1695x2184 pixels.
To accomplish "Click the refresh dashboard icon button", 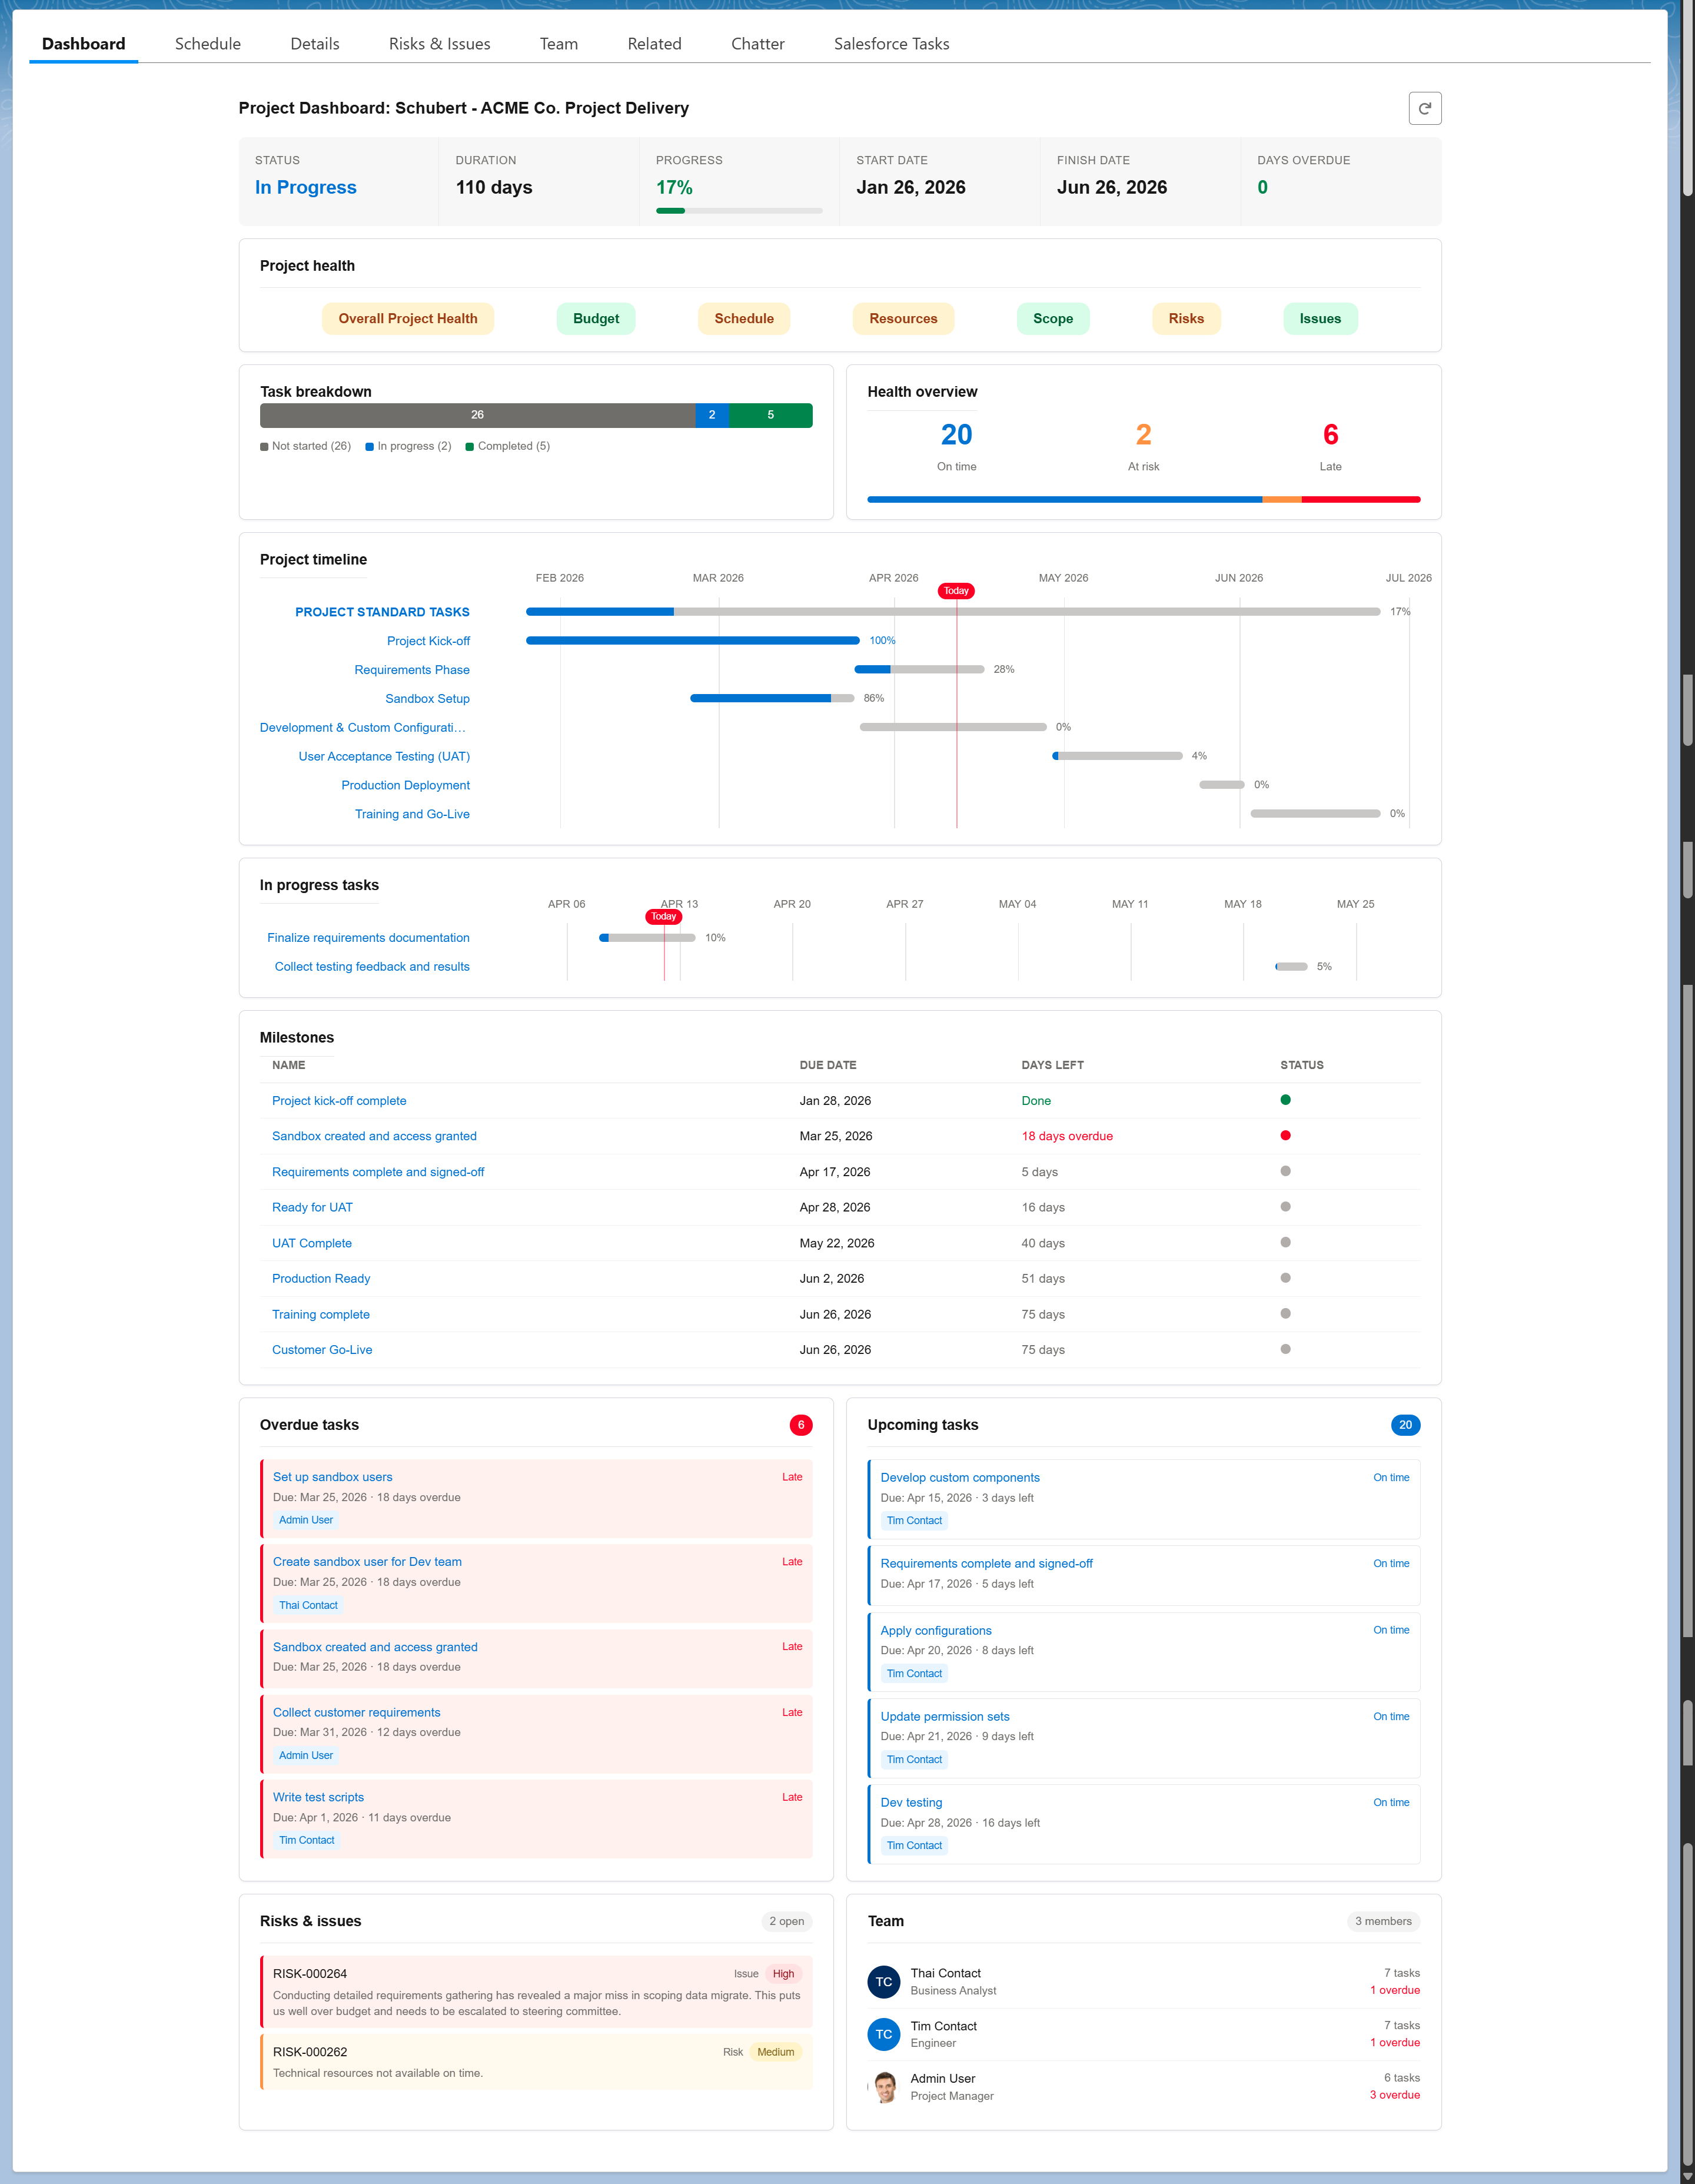I will pos(1424,108).
